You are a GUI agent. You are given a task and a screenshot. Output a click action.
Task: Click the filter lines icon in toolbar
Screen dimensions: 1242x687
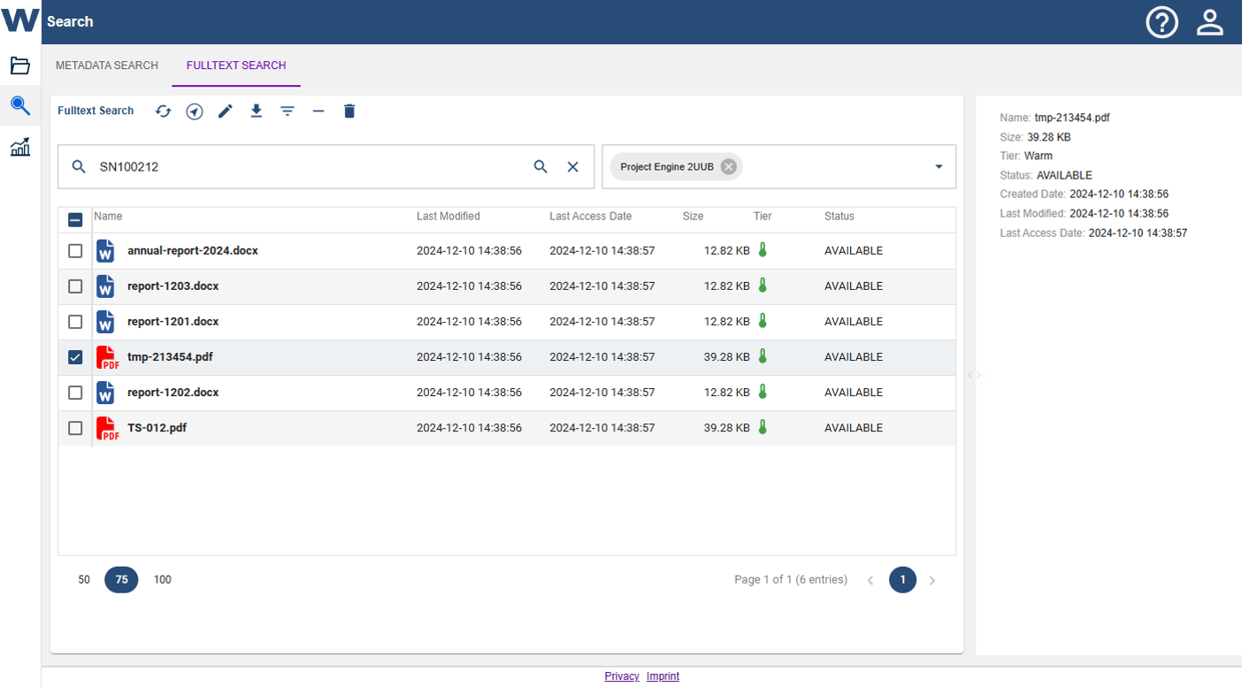pos(287,111)
